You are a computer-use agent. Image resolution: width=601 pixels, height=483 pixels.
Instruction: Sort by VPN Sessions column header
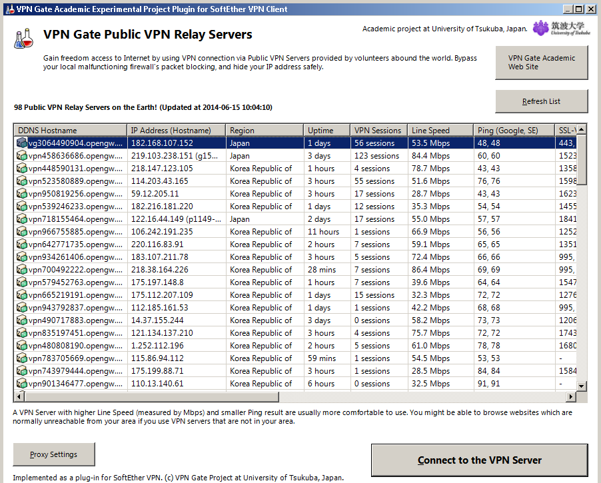pos(379,131)
